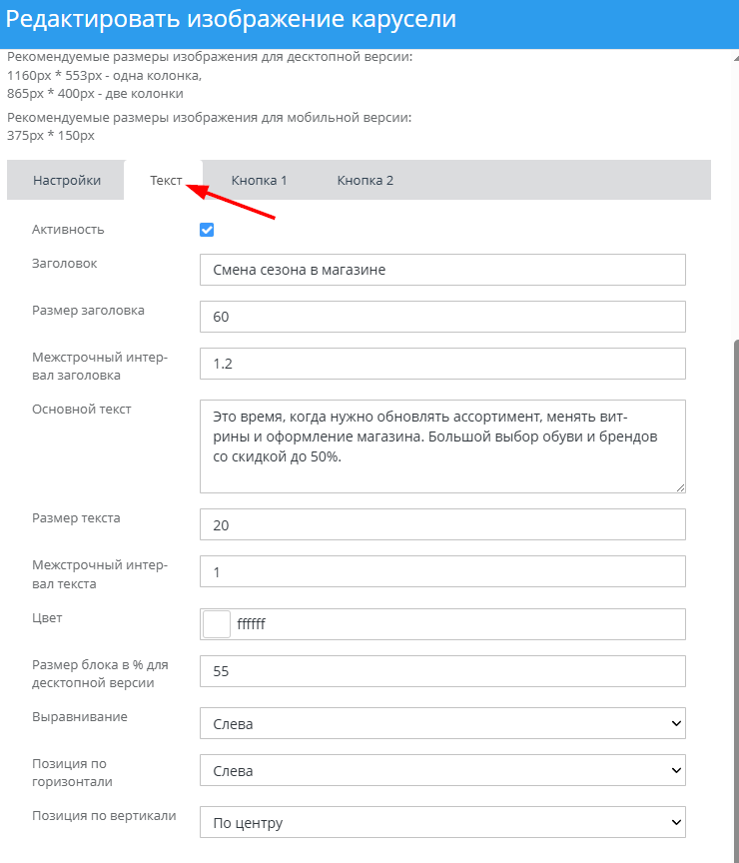Focus the Размер заголовка field
This screenshot has height=863, width=739.
click(442, 317)
